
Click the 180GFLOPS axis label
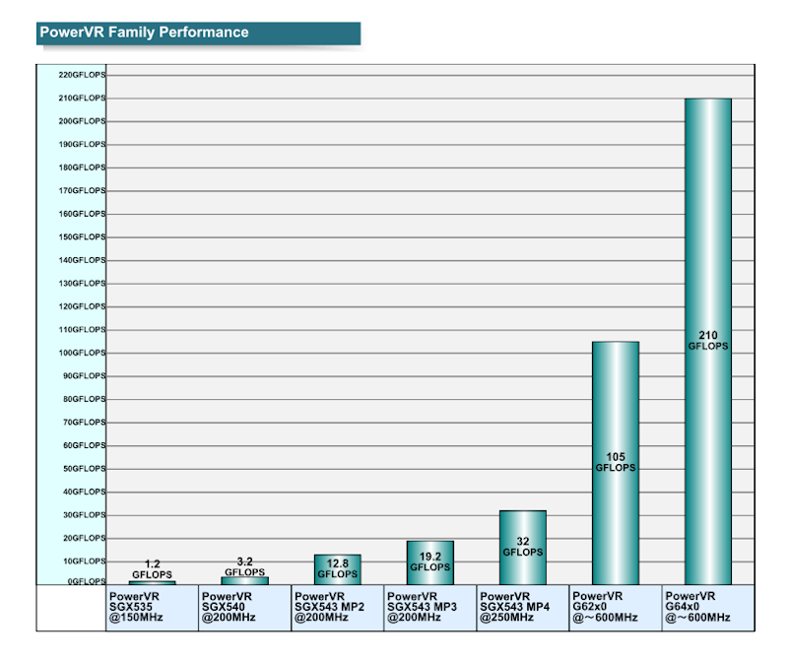tap(82, 167)
